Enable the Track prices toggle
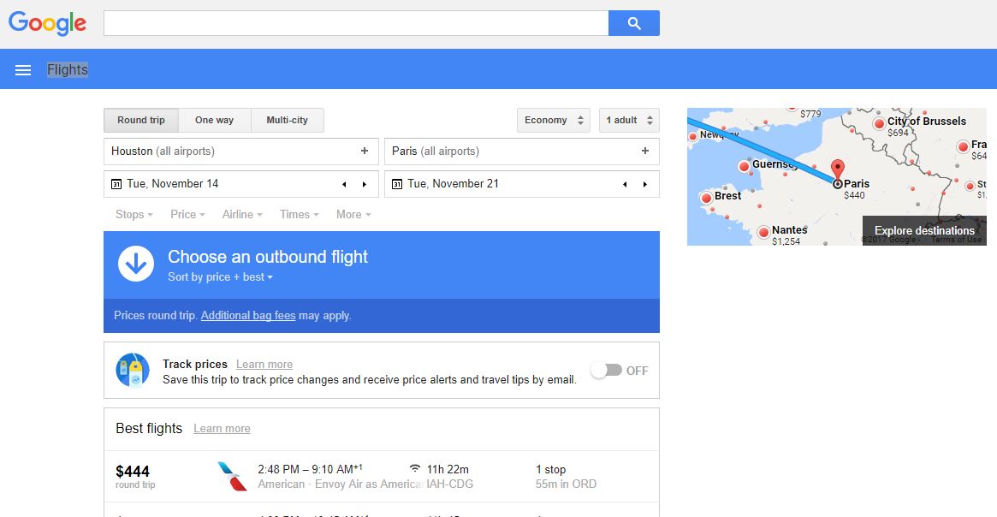This screenshot has width=997, height=517. click(606, 371)
